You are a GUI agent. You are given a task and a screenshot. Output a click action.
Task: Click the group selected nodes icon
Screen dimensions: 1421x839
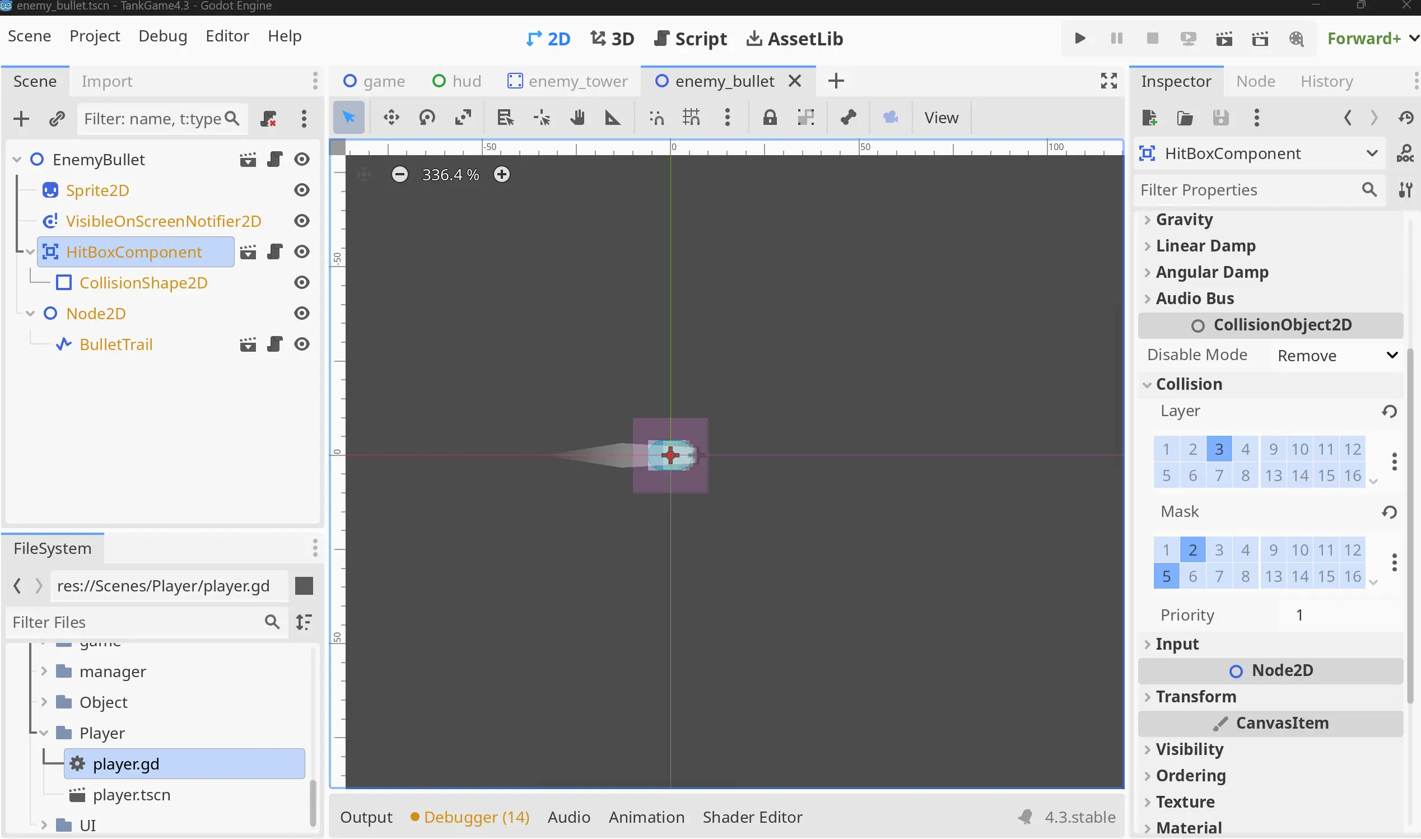tap(805, 118)
